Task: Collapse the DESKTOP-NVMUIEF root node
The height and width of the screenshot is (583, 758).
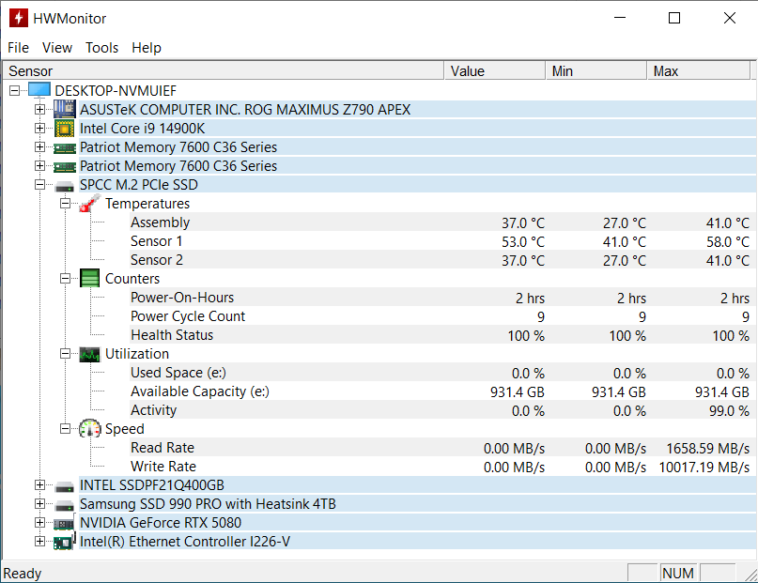Action: click(x=15, y=90)
